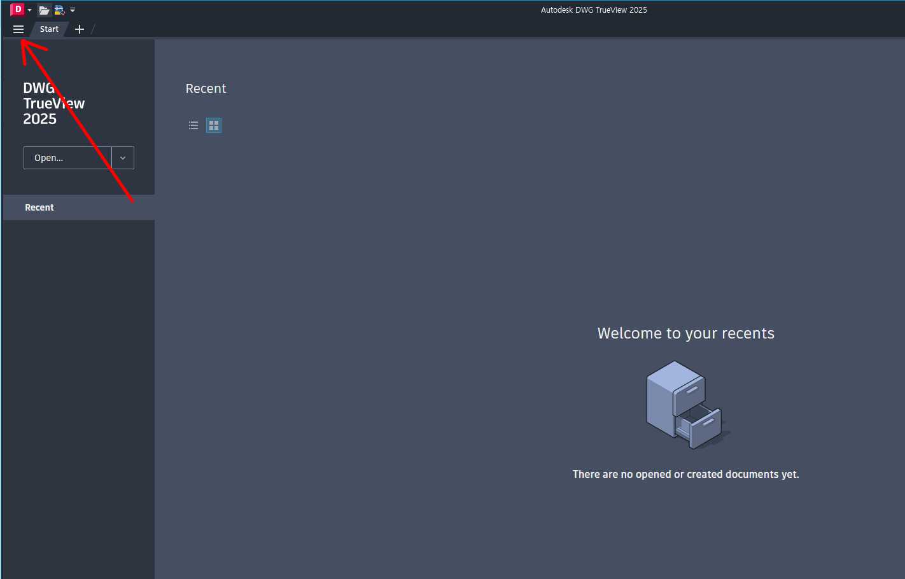The image size is (905, 579).
Task: Click the Open folder icon in quick access toolbar
Action: coord(44,10)
